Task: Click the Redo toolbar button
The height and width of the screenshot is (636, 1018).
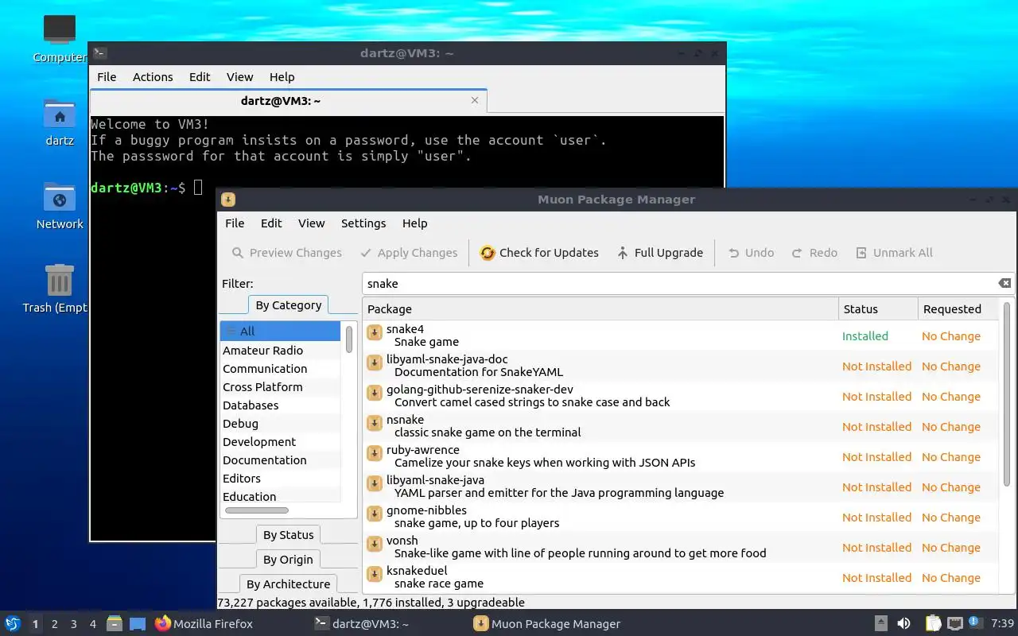Action: coord(814,253)
